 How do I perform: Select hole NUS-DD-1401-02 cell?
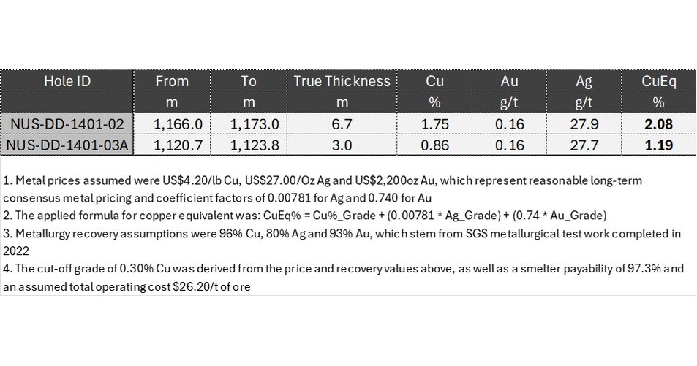pyautogui.click(x=67, y=125)
